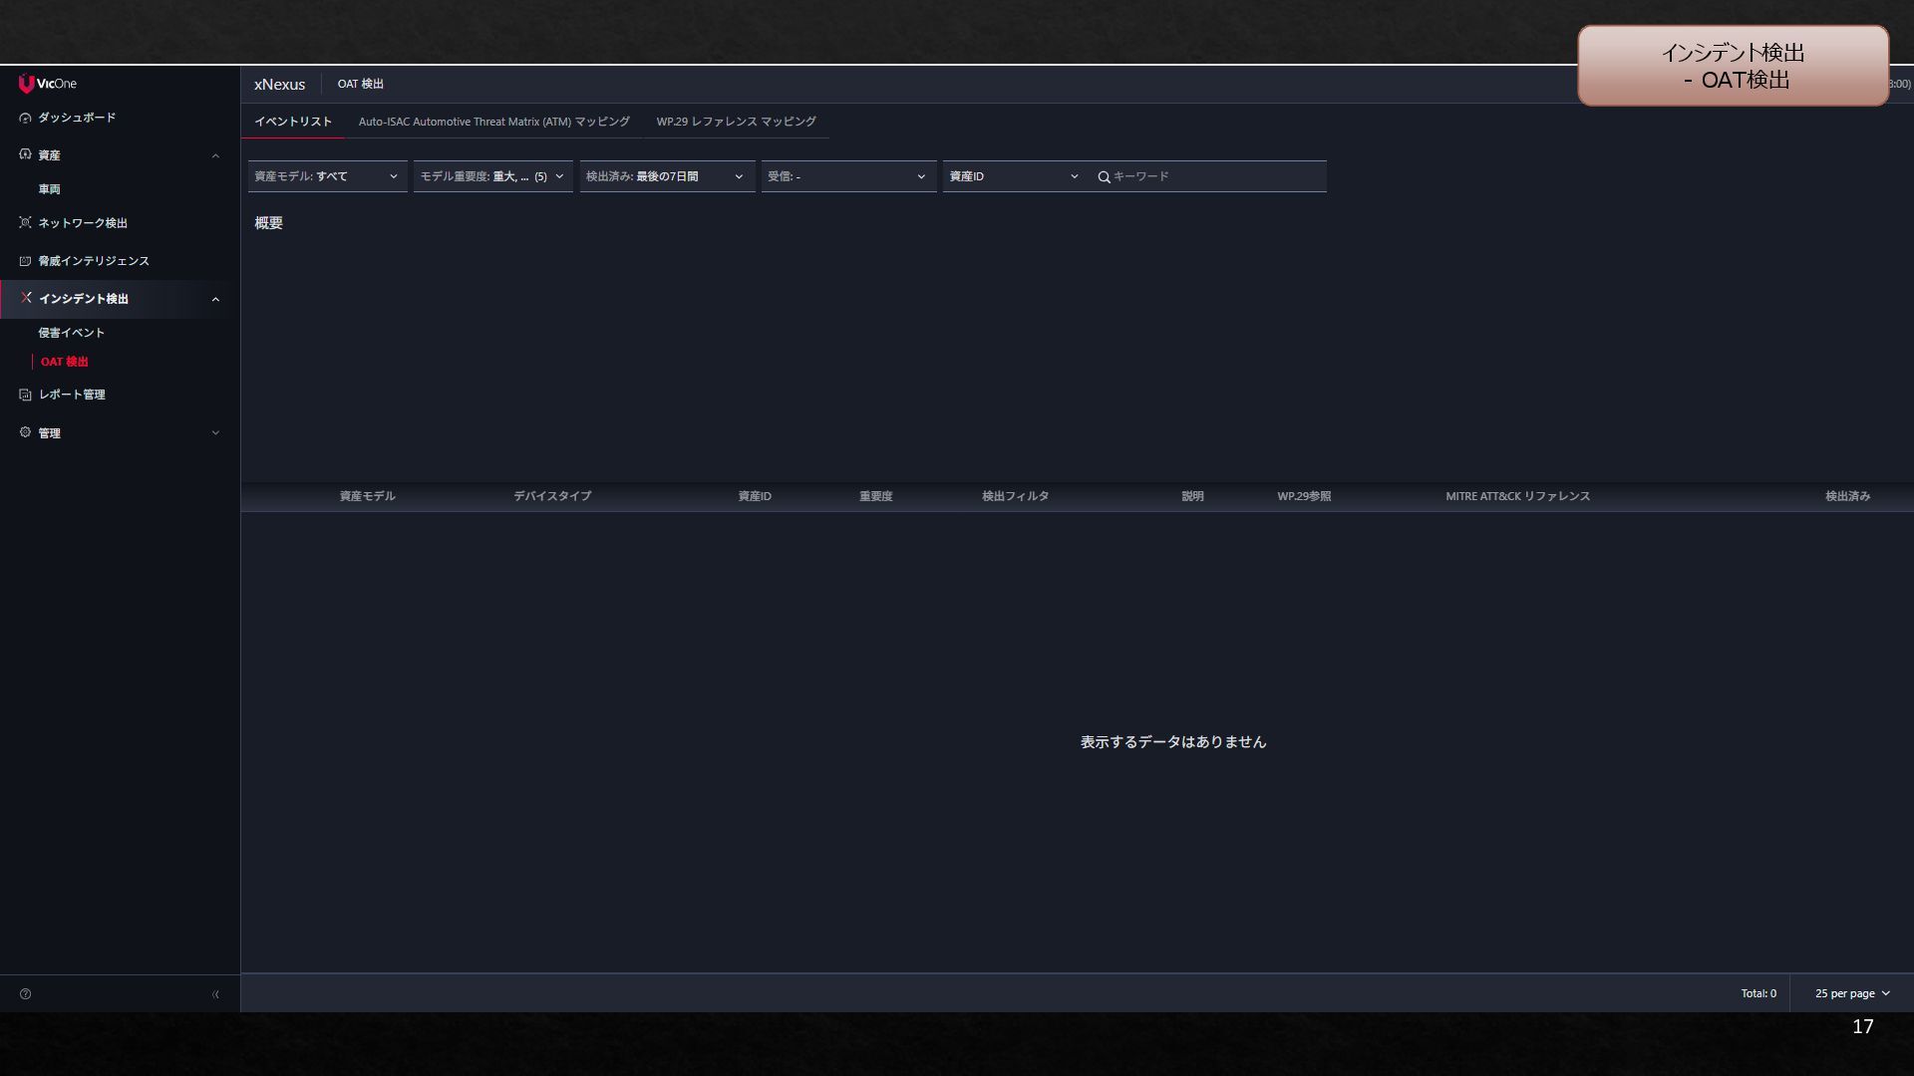Collapse the sidebar with the double-chevron icon
Image resolution: width=1914 pixels, height=1076 pixels.
(215, 994)
